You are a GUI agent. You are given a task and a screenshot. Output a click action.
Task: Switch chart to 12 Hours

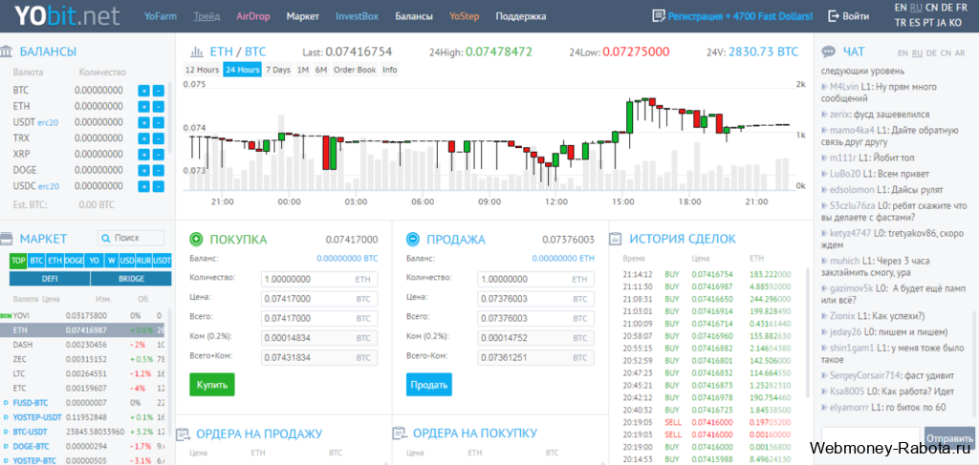pos(203,70)
